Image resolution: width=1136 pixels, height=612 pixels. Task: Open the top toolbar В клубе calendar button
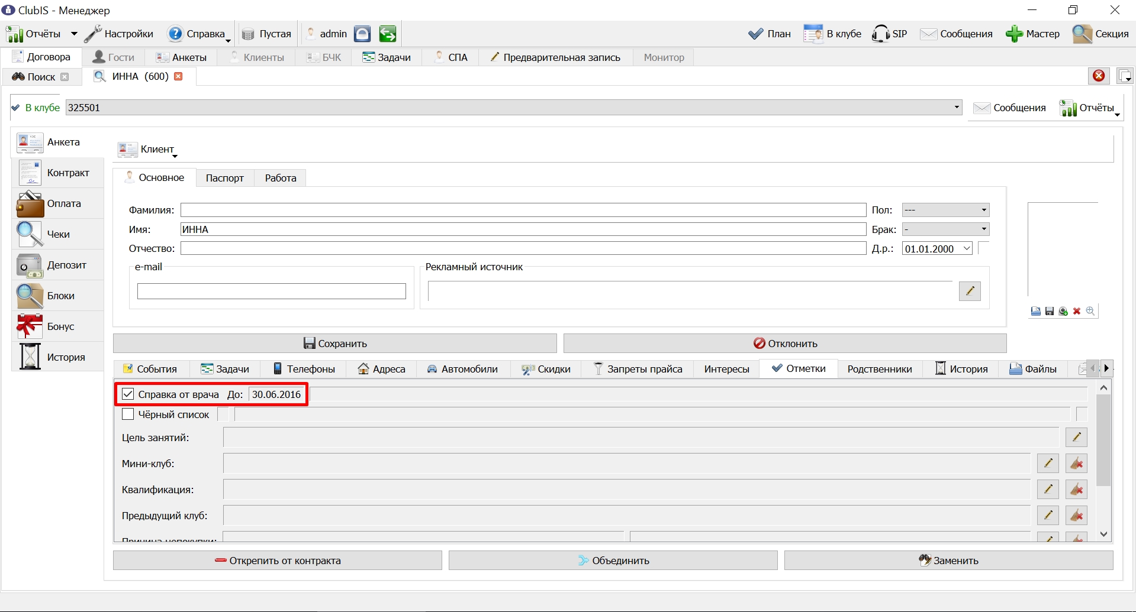(x=832, y=34)
